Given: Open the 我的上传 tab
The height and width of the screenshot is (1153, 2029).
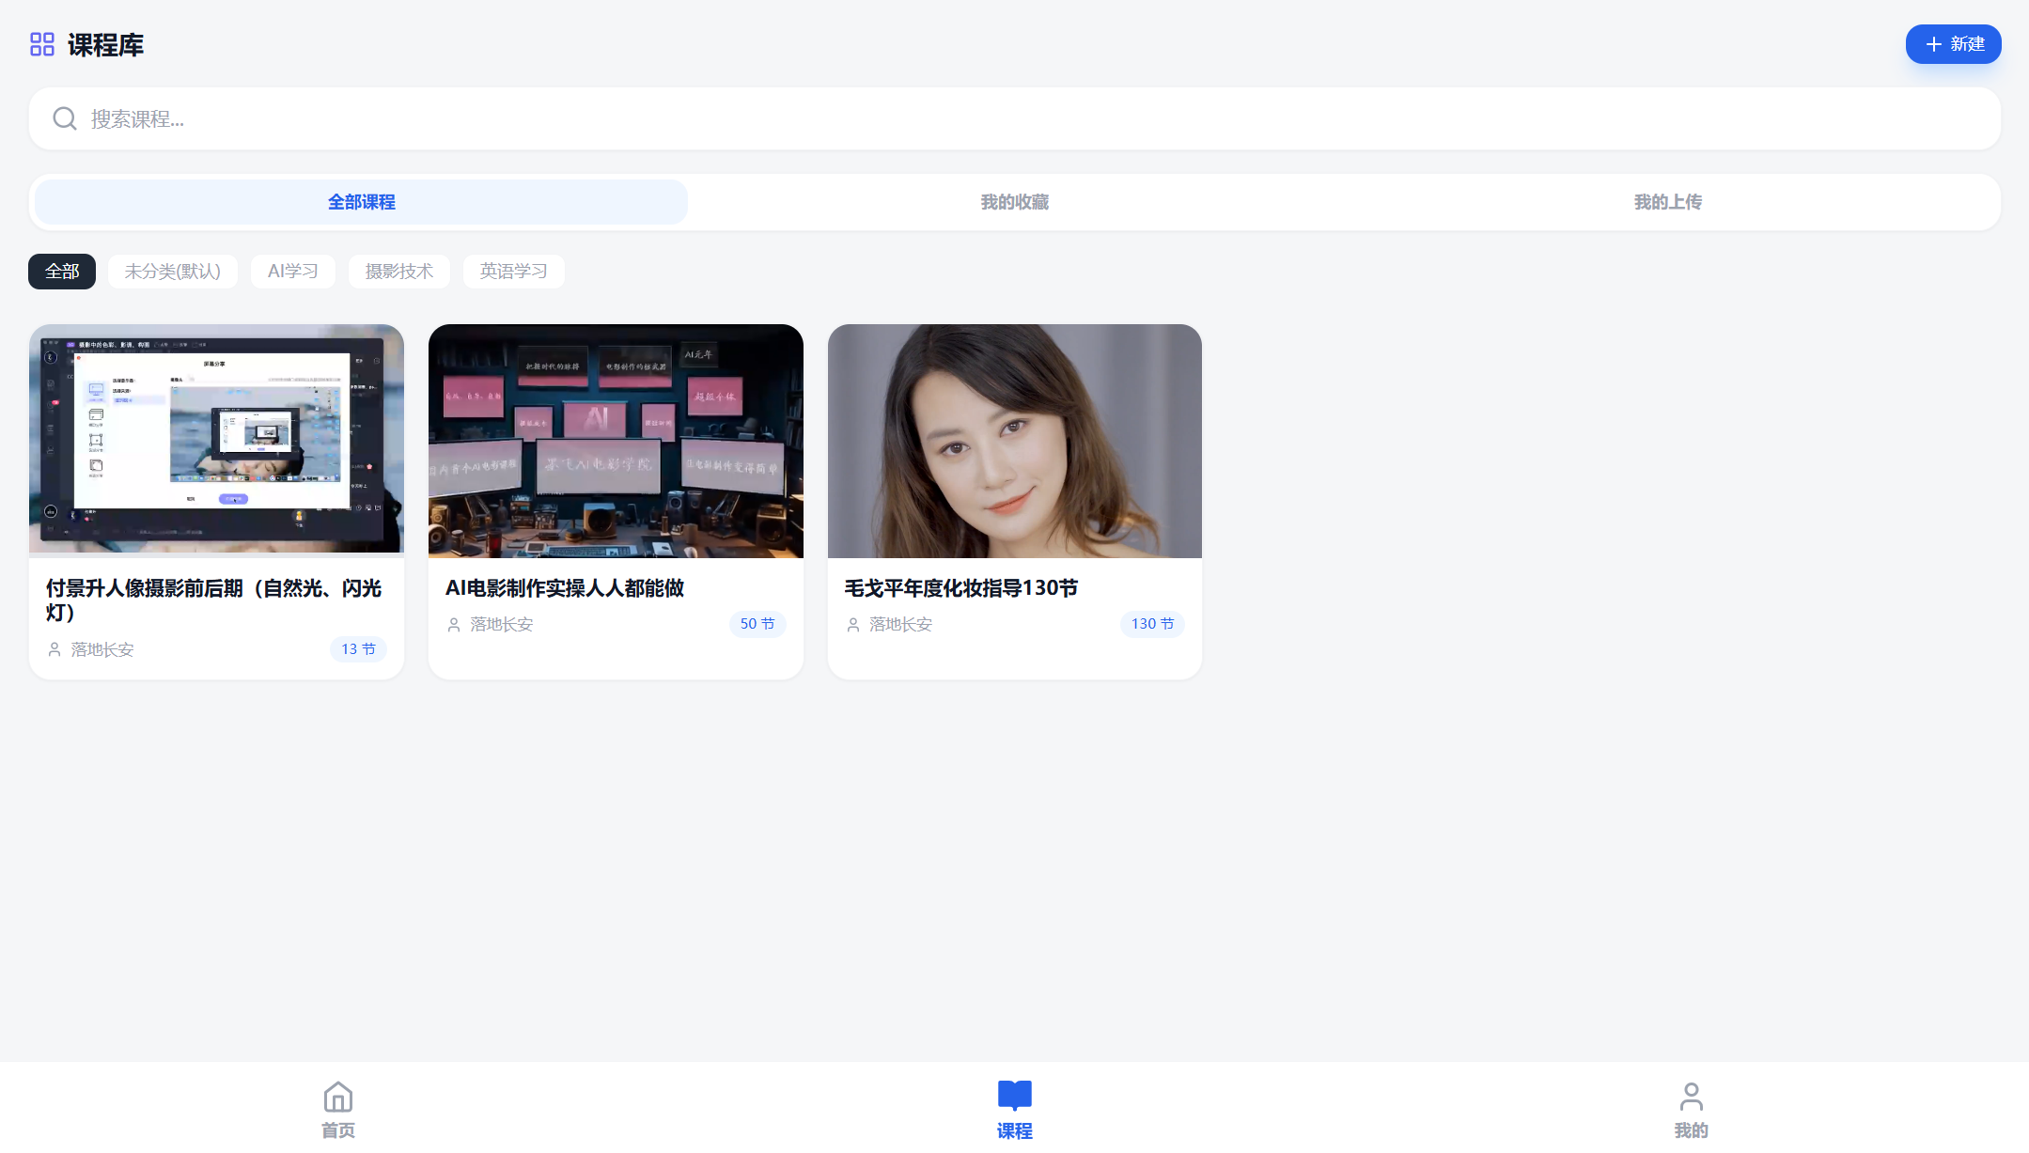Looking at the screenshot, I should click(x=1667, y=201).
